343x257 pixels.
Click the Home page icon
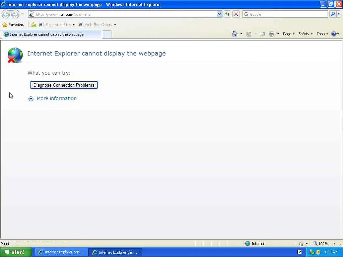click(x=235, y=34)
